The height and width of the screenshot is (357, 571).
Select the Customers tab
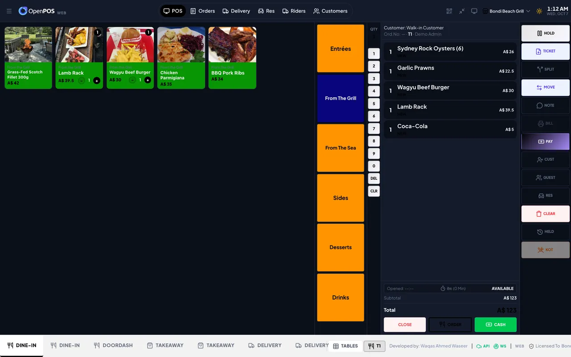tap(331, 11)
